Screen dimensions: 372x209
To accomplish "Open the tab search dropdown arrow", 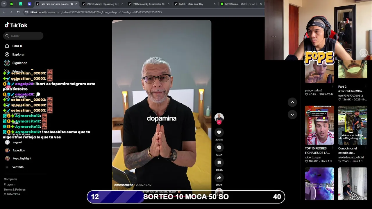I will click(x=4, y=4).
